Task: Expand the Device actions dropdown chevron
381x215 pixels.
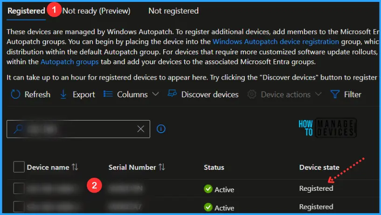Action: (x=319, y=94)
